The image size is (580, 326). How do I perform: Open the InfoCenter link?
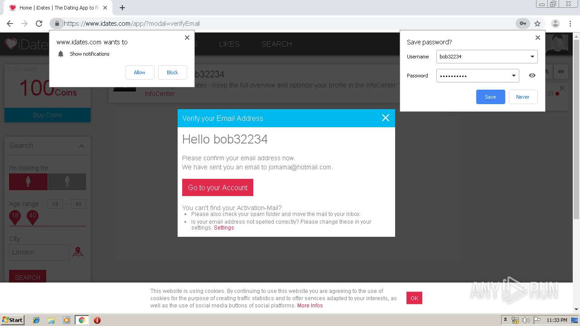[159, 94]
